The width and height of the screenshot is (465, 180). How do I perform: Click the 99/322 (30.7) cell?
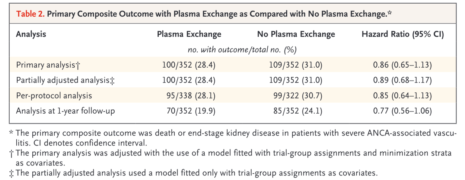[x=298, y=96]
